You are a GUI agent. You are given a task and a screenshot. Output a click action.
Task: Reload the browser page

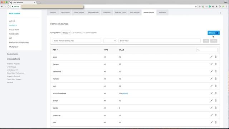9,6
